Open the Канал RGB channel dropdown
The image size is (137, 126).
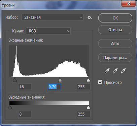tap(48, 31)
